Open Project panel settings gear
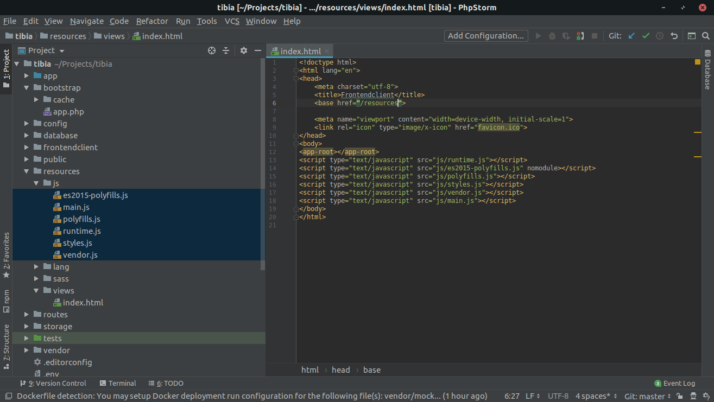The height and width of the screenshot is (402, 714). pos(243,50)
